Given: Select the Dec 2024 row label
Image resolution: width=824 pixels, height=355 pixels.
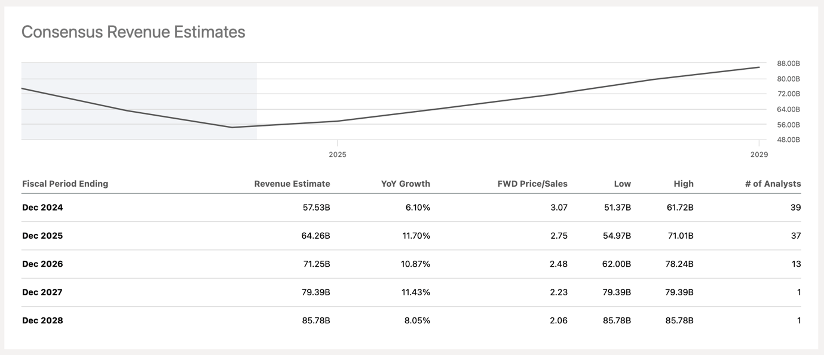Looking at the screenshot, I should coord(42,208).
